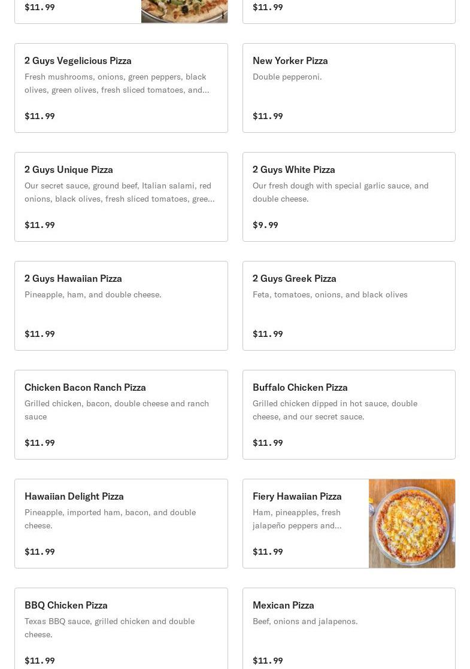Screen dimensions: 470x669
Task: Open the 2 Guys Vegelicious Pizza item
Action: point(121,88)
